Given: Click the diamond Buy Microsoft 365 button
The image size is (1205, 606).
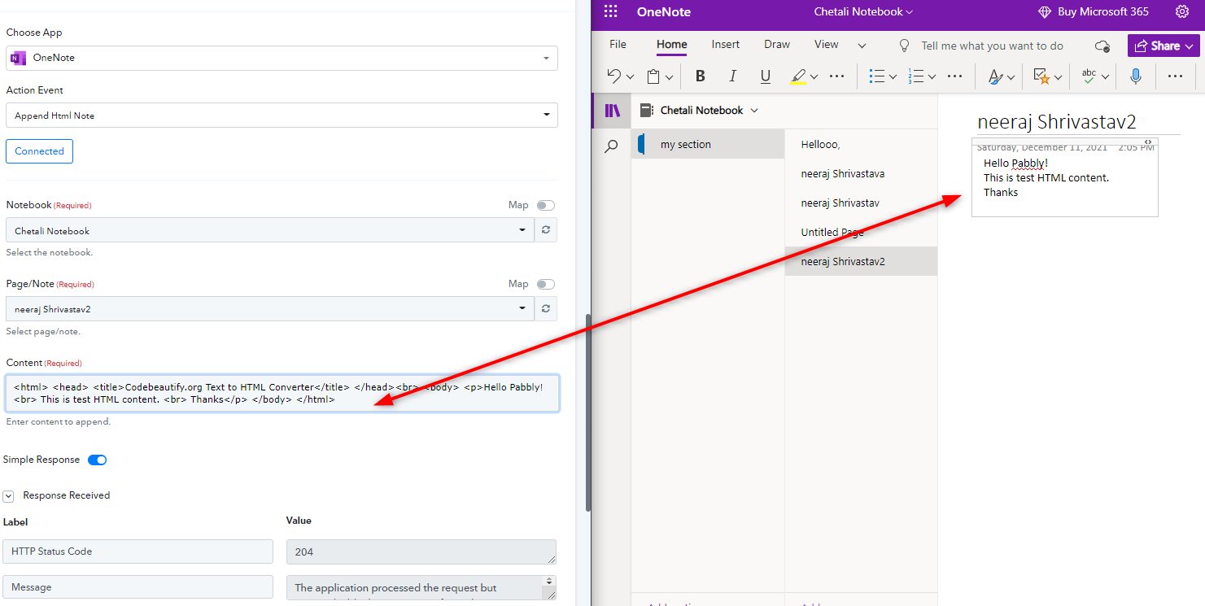Looking at the screenshot, I should click(x=1094, y=11).
